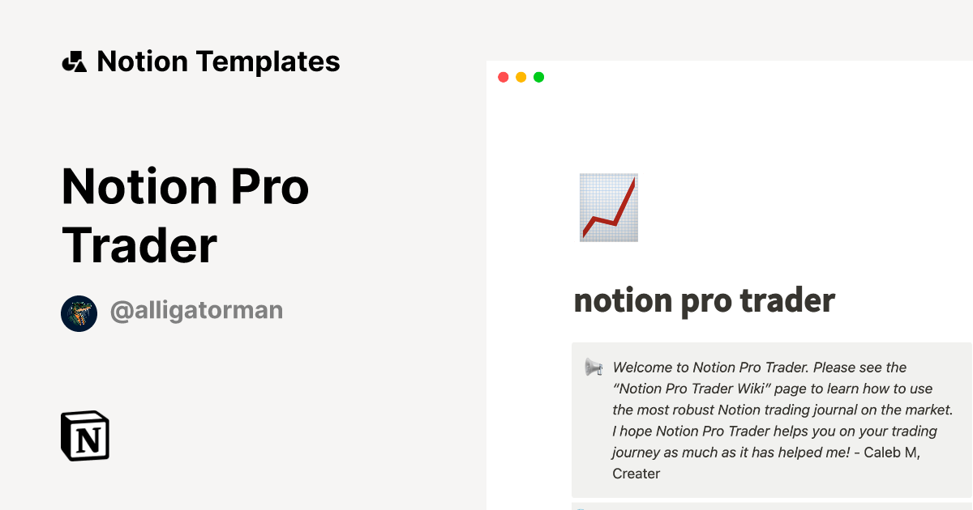The width and height of the screenshot is (973, 510).
Task: Click the notion pro trader page title
Action: point(704,300)
